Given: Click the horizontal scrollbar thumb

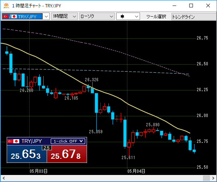Looking at the screenshot, I should [206, 178].
